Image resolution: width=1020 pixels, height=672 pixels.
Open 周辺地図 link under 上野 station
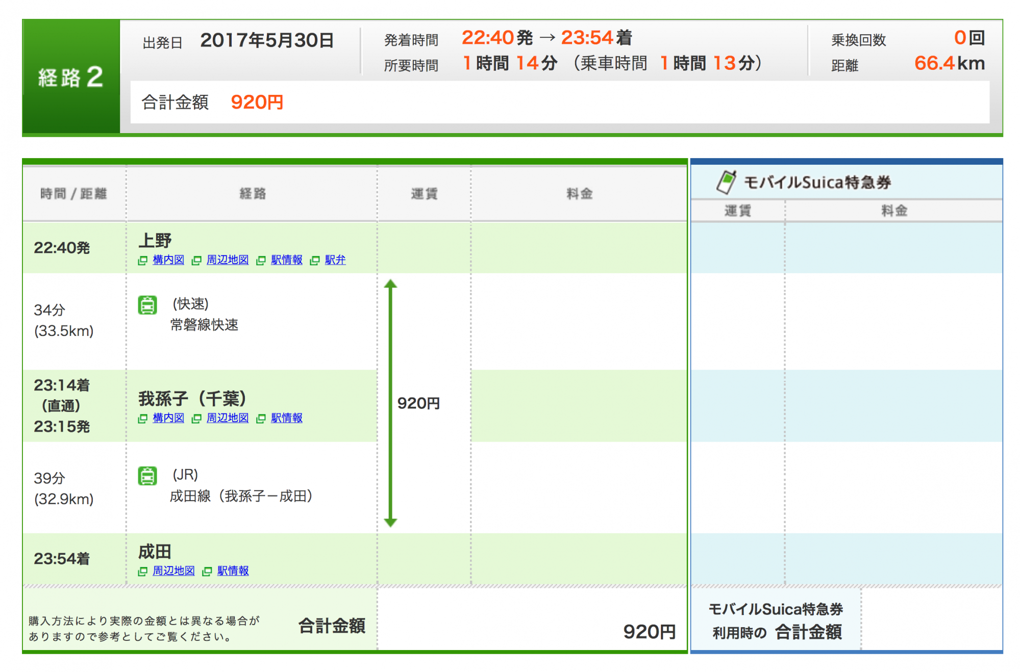pyautogui.click(x=228, y=260)
